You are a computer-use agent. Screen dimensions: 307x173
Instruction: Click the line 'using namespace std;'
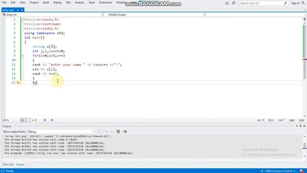coord(45,33)
